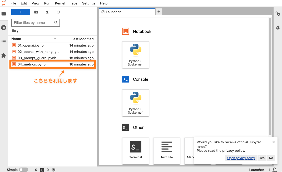Refresh the file browser list

click(58, 12)
